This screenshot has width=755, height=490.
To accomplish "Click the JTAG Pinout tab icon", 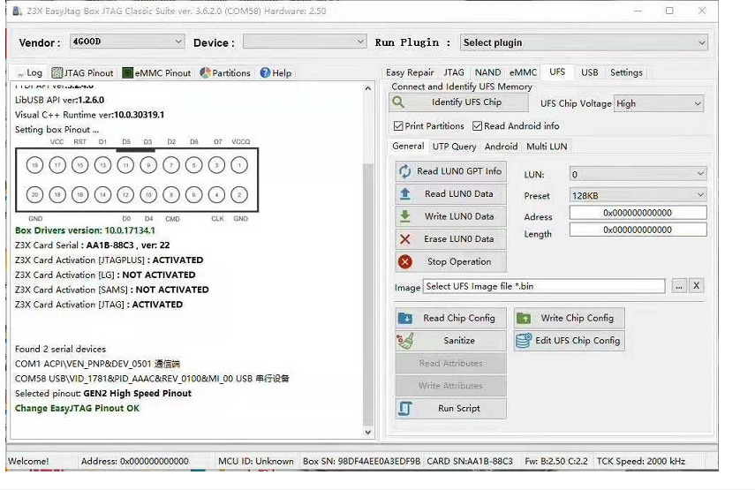I will tap(57, 72).
